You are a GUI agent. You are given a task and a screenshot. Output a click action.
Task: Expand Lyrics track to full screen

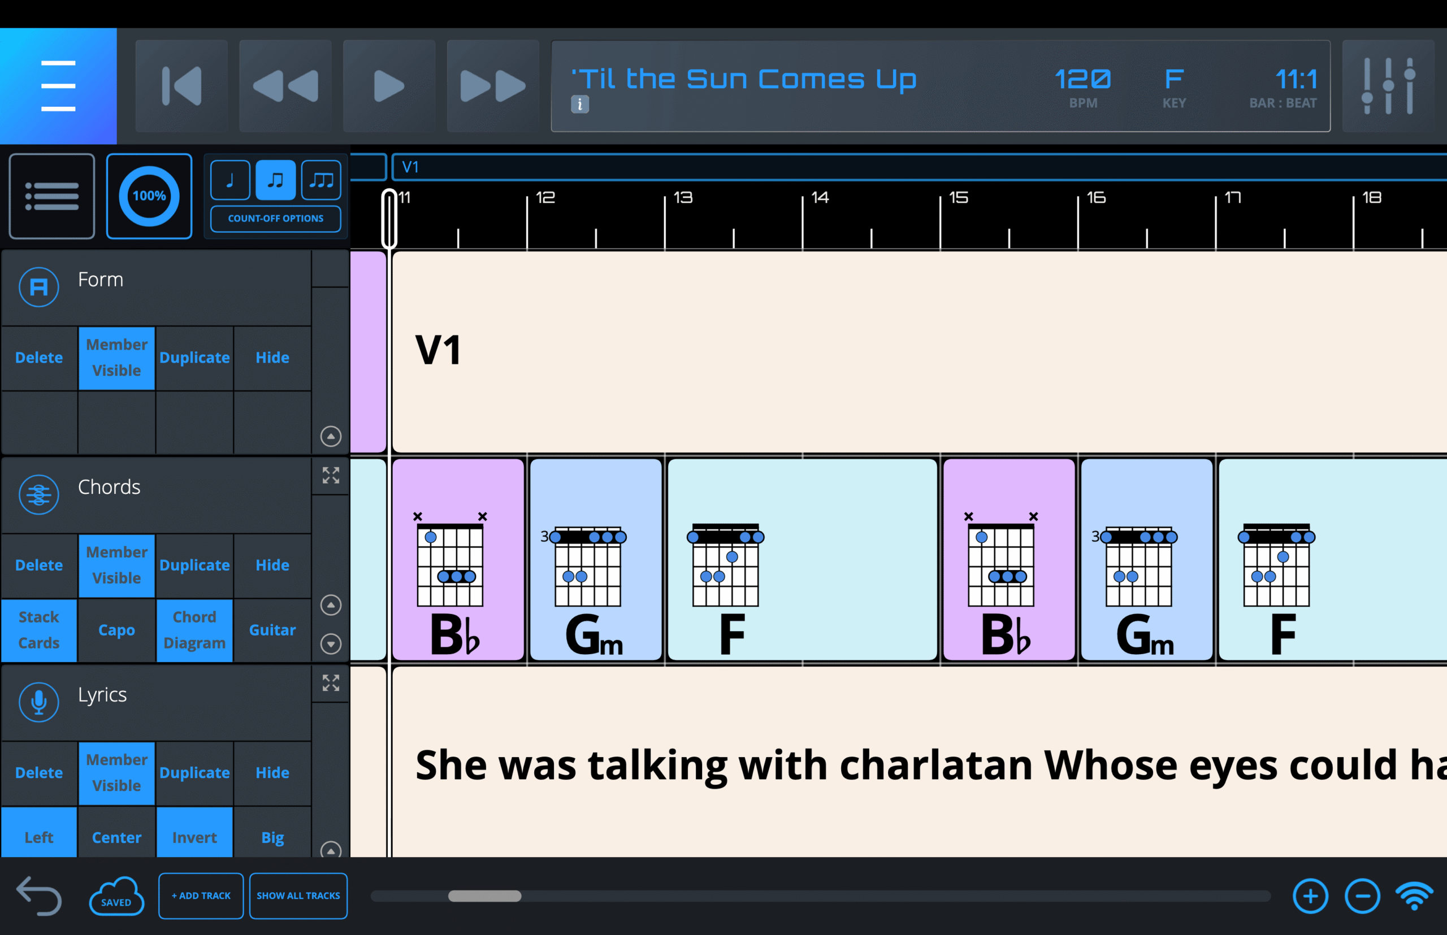click(x=331, y=683)
